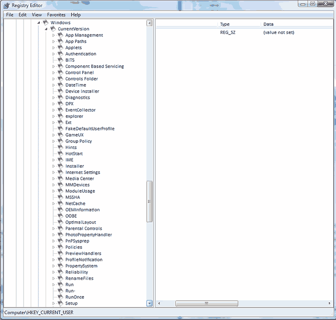The image size is (336, 320).
Task: Click the Authentication folder icon
Action: [60, 54]
